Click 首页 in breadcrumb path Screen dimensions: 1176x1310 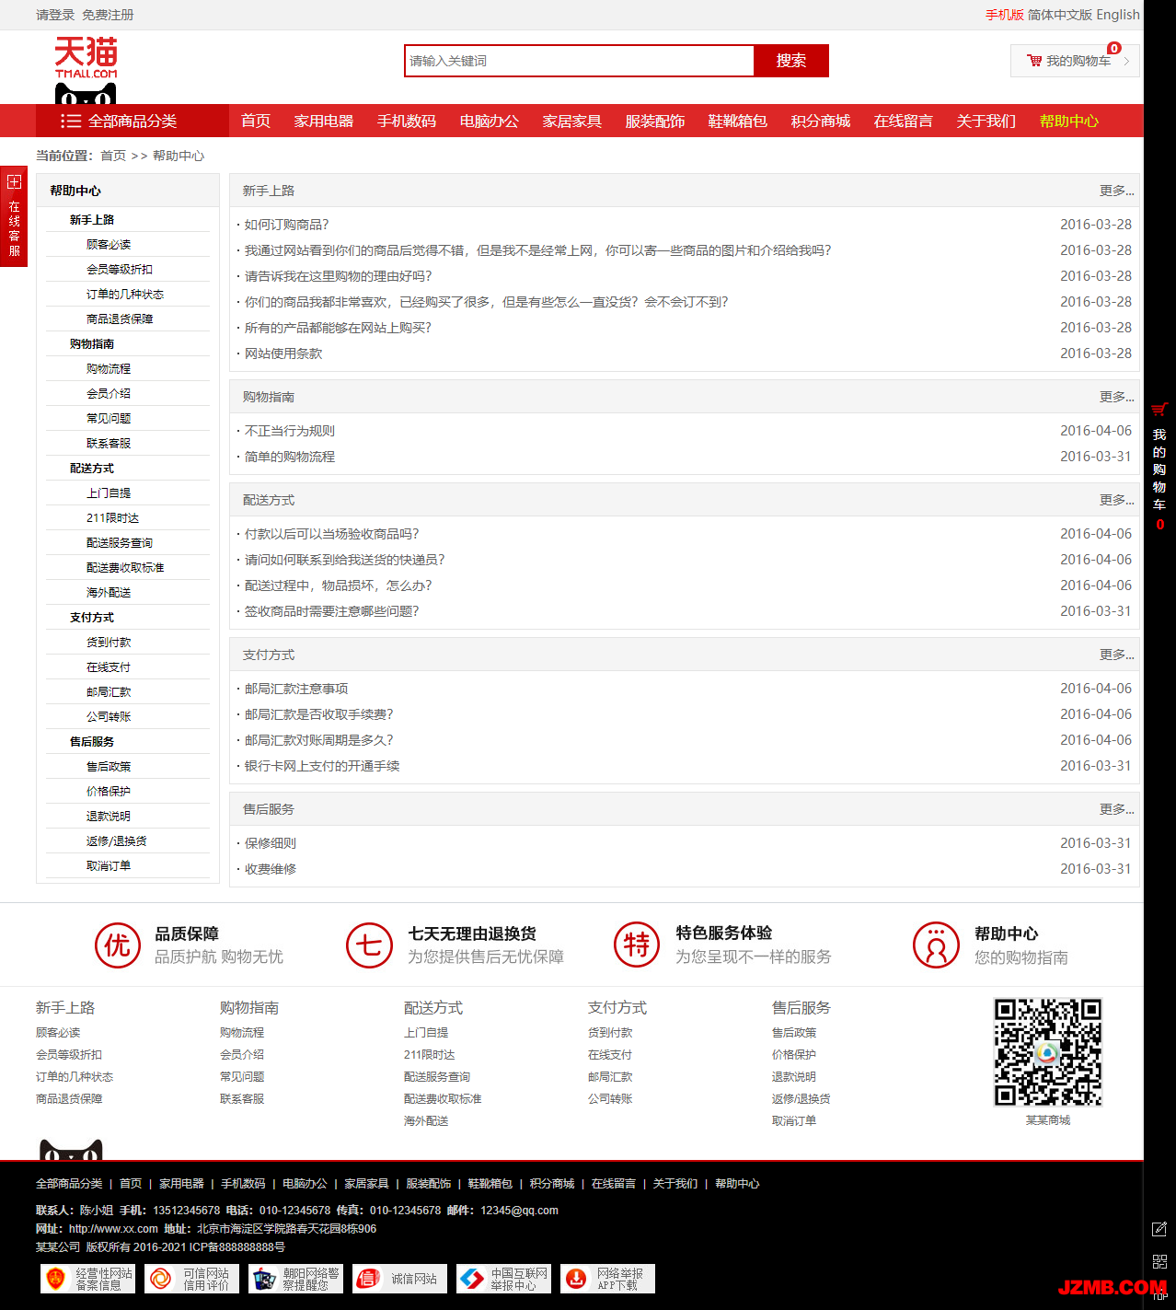[113, 156]
